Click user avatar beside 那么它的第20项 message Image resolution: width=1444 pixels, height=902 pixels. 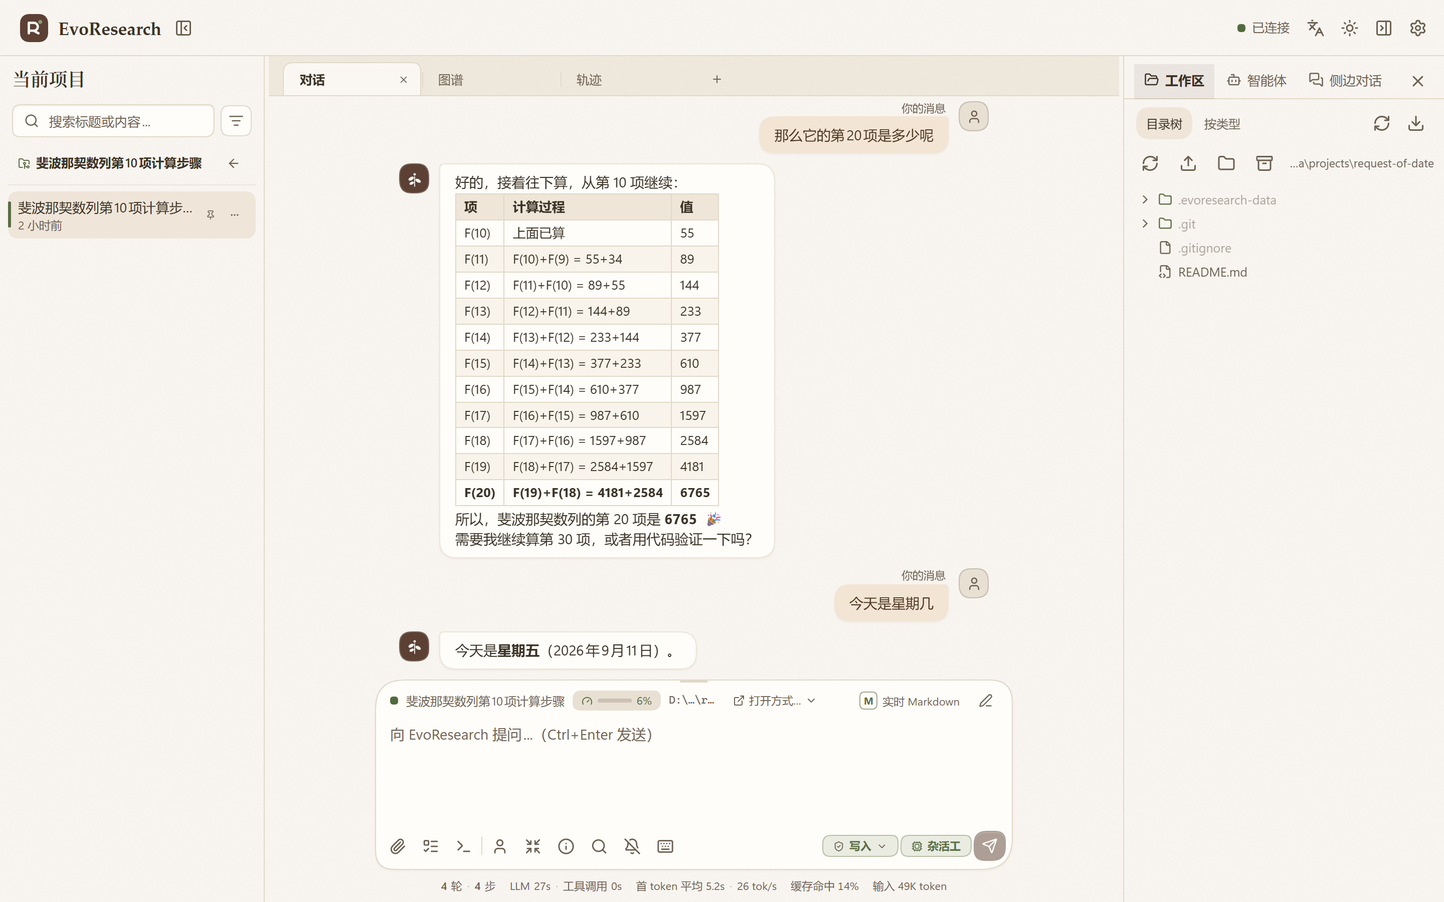click(973, 116)
